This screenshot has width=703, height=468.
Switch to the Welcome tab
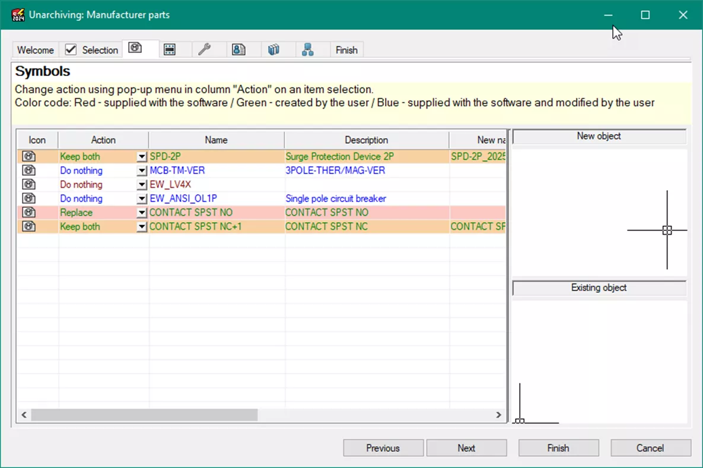tap(34, 50)
